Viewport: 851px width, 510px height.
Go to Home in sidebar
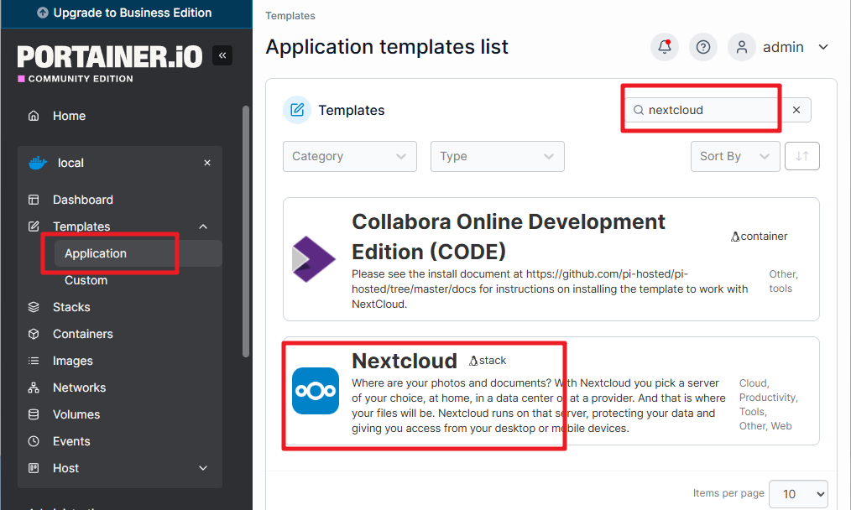(69, 116)
